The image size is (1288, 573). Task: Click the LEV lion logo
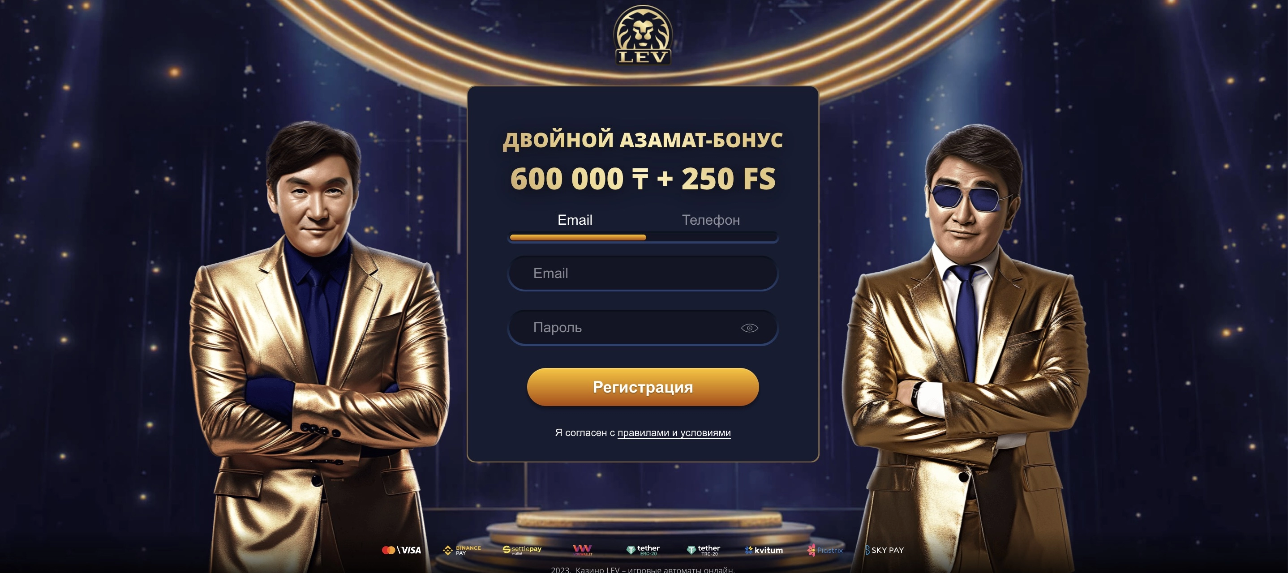pos(643,35)
